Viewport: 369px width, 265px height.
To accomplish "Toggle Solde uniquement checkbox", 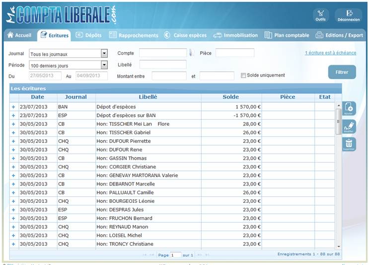I will click(243, 76).
